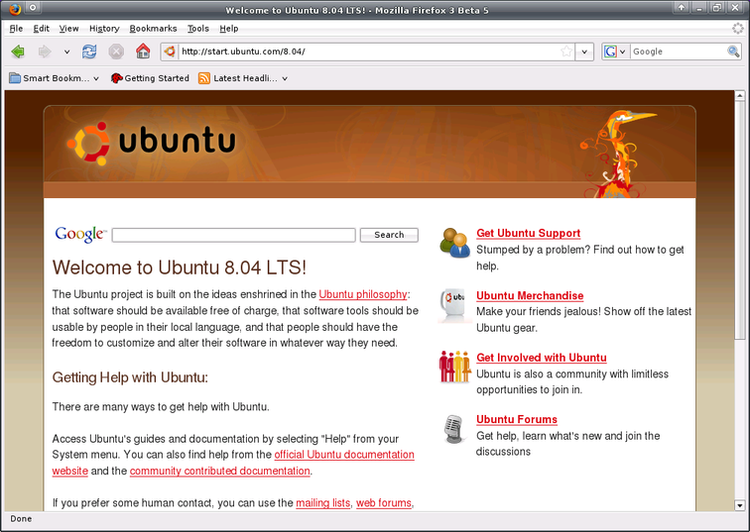
Task: Focus the Google toolbar search field
Action: point(679,52)
